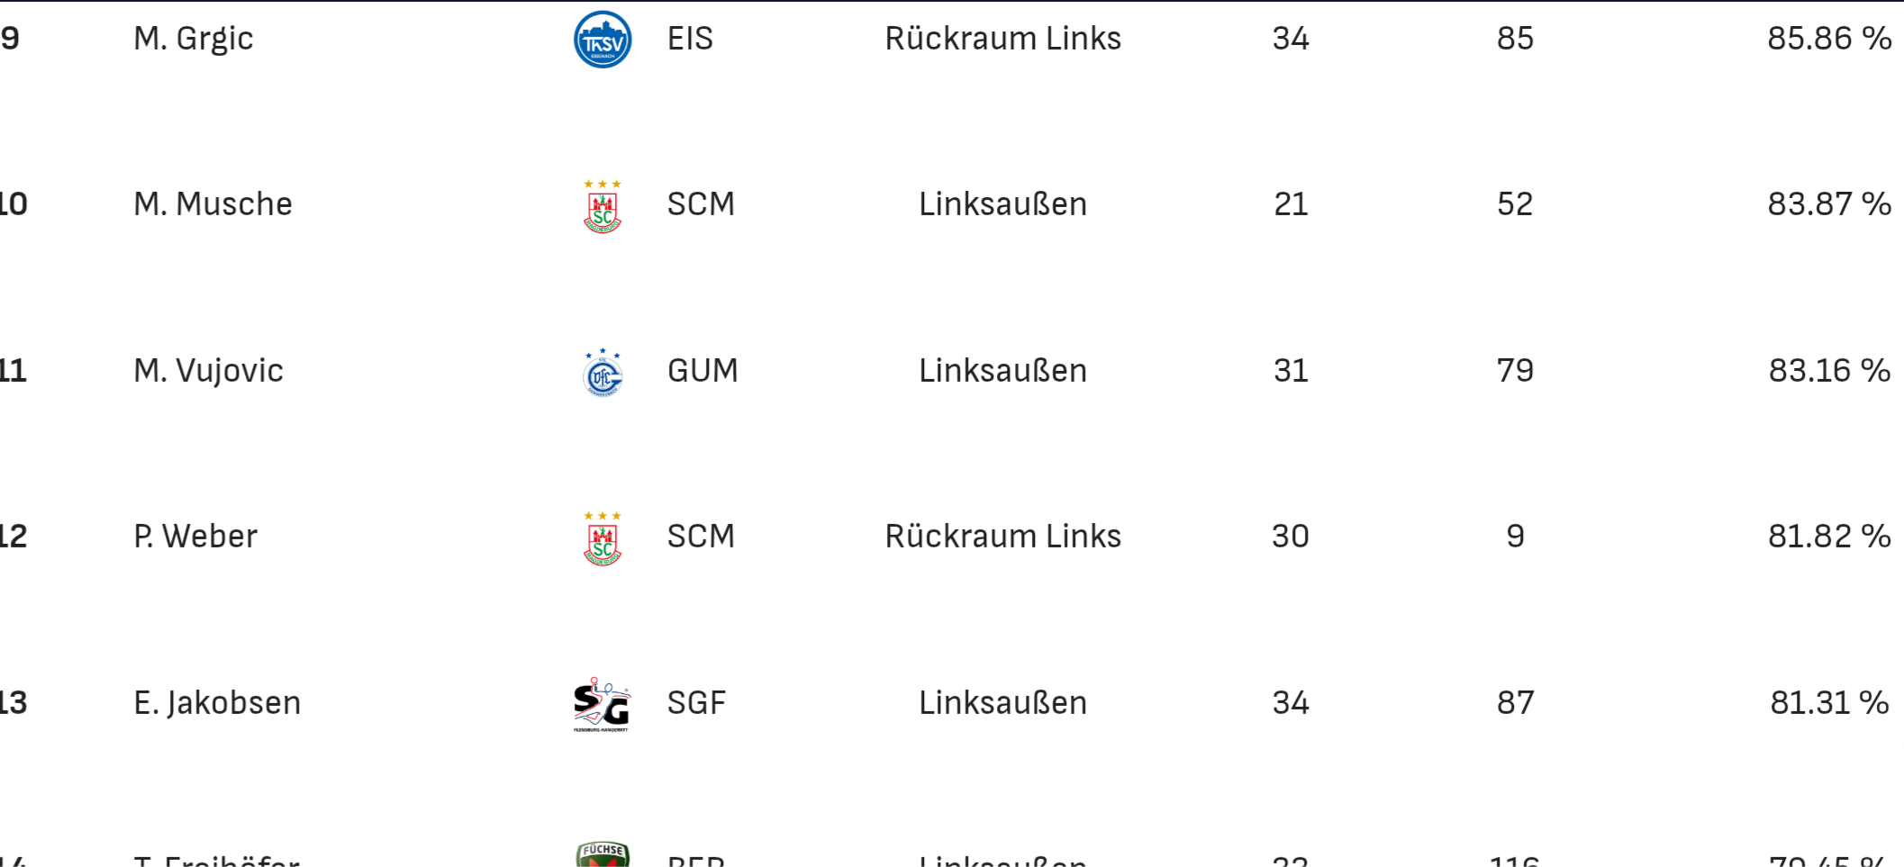The width and height of the screenshot is (1904, 867).
Task: Click the ThSV Eisenach team logo
Action: click(603, 40)
